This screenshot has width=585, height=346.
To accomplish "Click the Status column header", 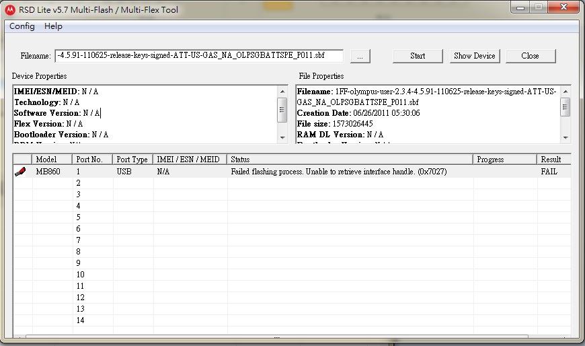I will 350,160.
